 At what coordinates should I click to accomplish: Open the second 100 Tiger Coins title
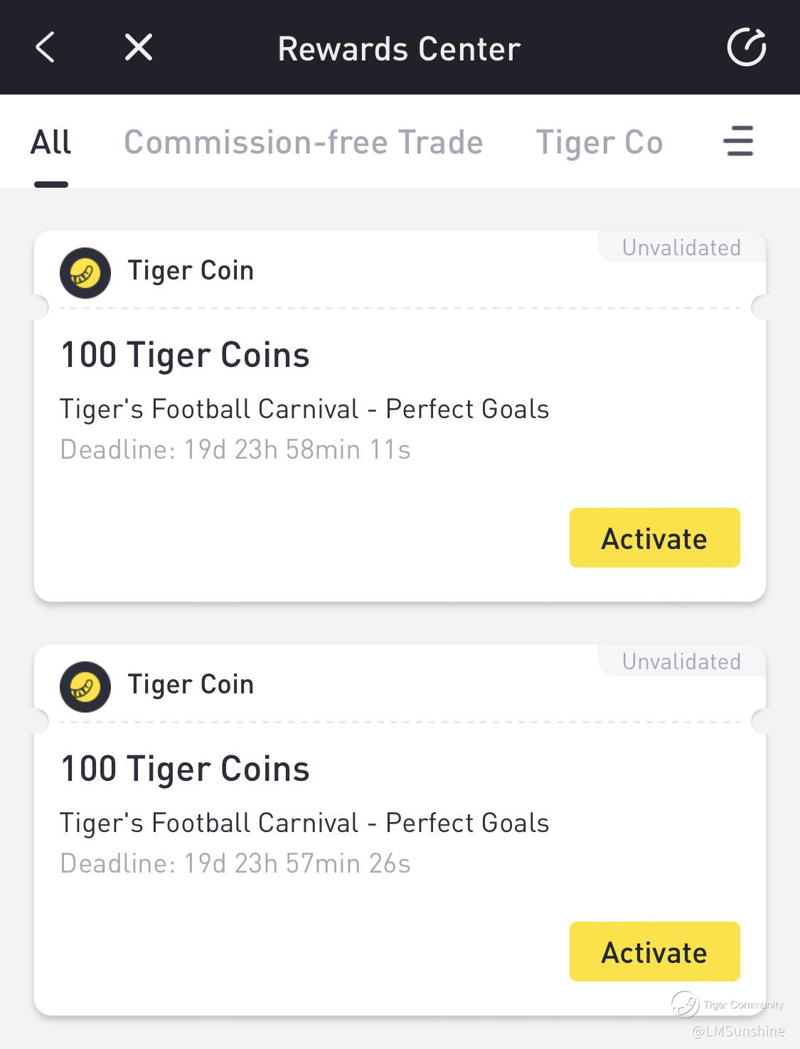185,769
